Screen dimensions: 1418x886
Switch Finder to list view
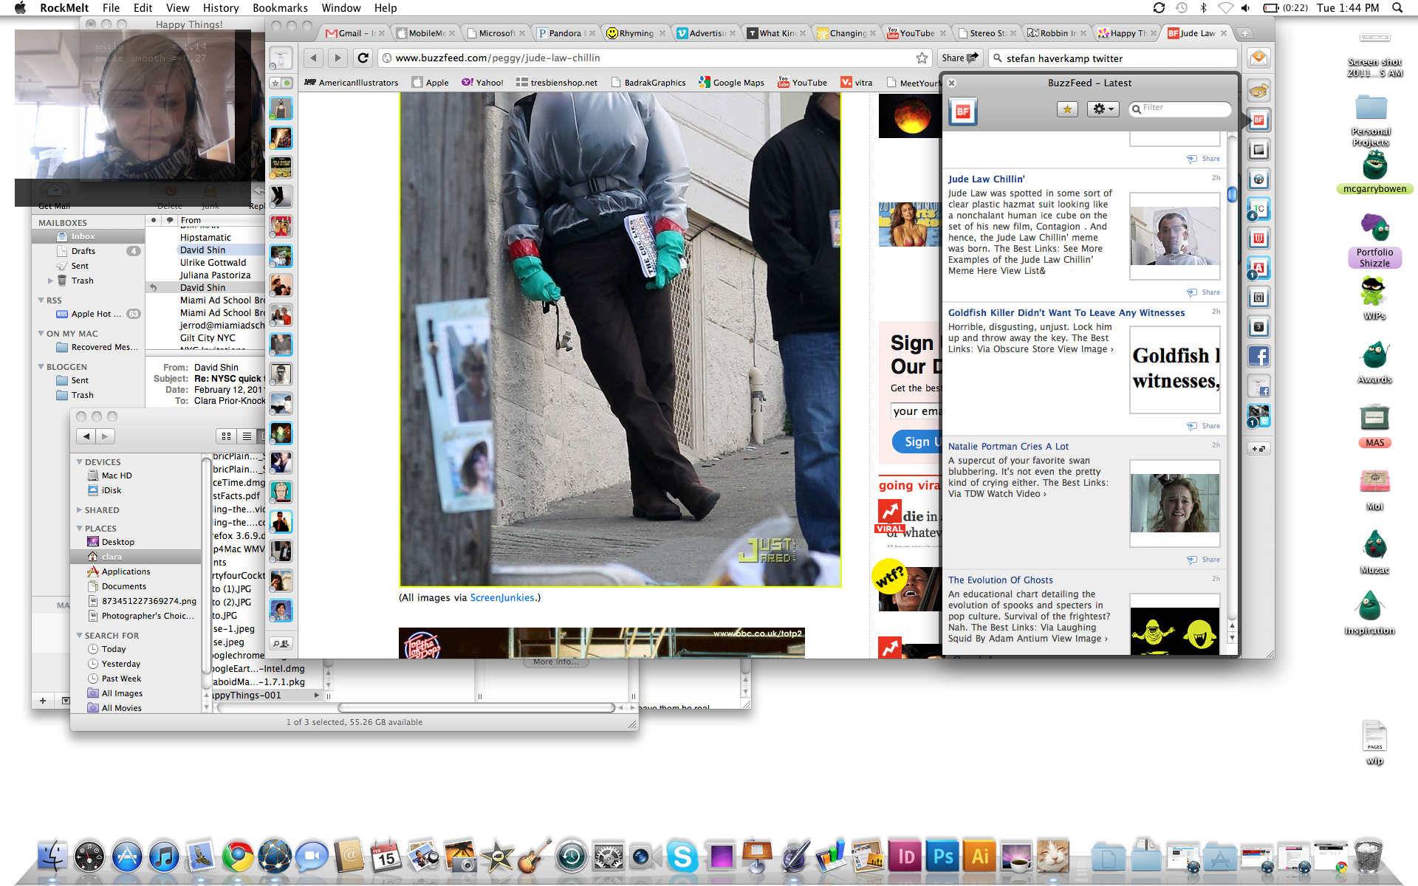(x=247, y=436)
